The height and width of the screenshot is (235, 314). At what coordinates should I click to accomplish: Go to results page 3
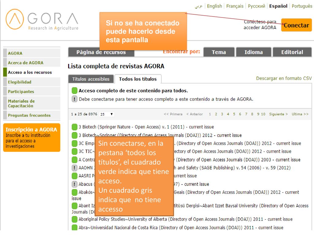click(x=222, y=114)
